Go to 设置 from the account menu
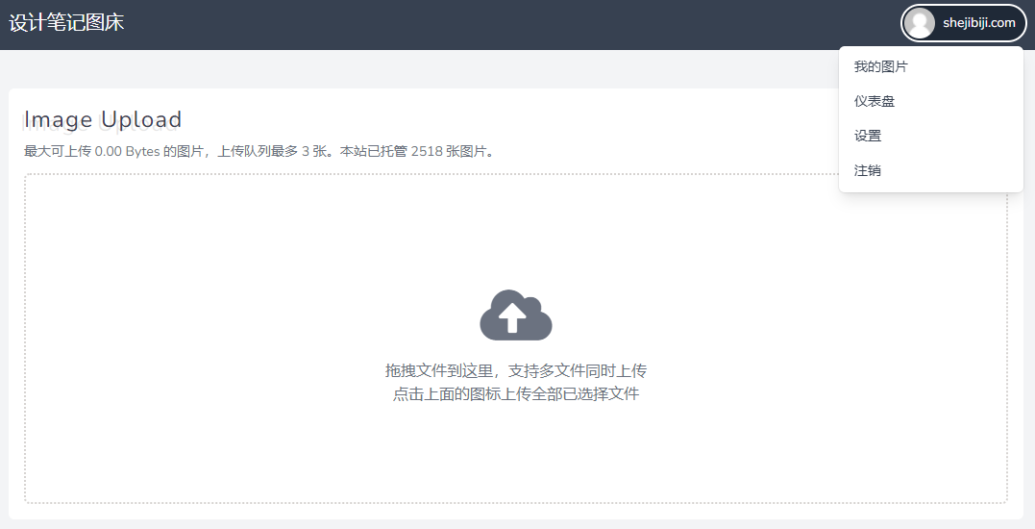This screenshot has width=1035, height=529. tap(868, 136)
